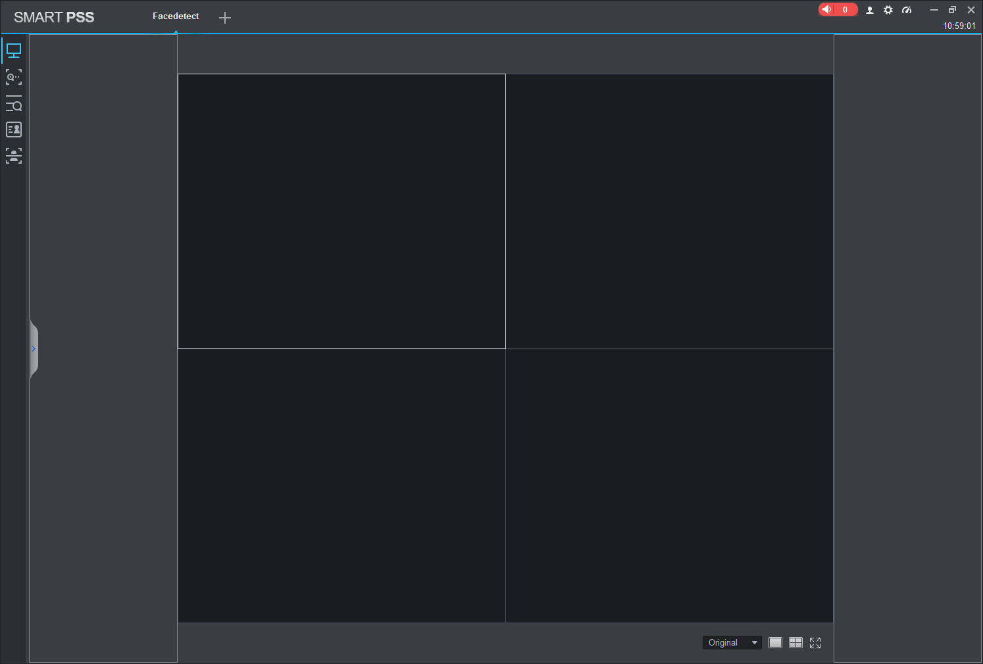Open the face database card icon
The height and width of the screenshot is (664, 983).
point(14,130)
